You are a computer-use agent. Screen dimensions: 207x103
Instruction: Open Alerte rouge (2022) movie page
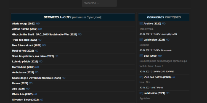(x=24, y=24)
